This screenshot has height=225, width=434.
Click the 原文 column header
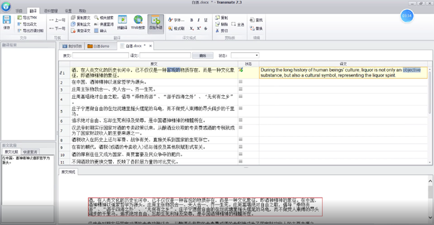pyautogui.click(x=154, y=64)
